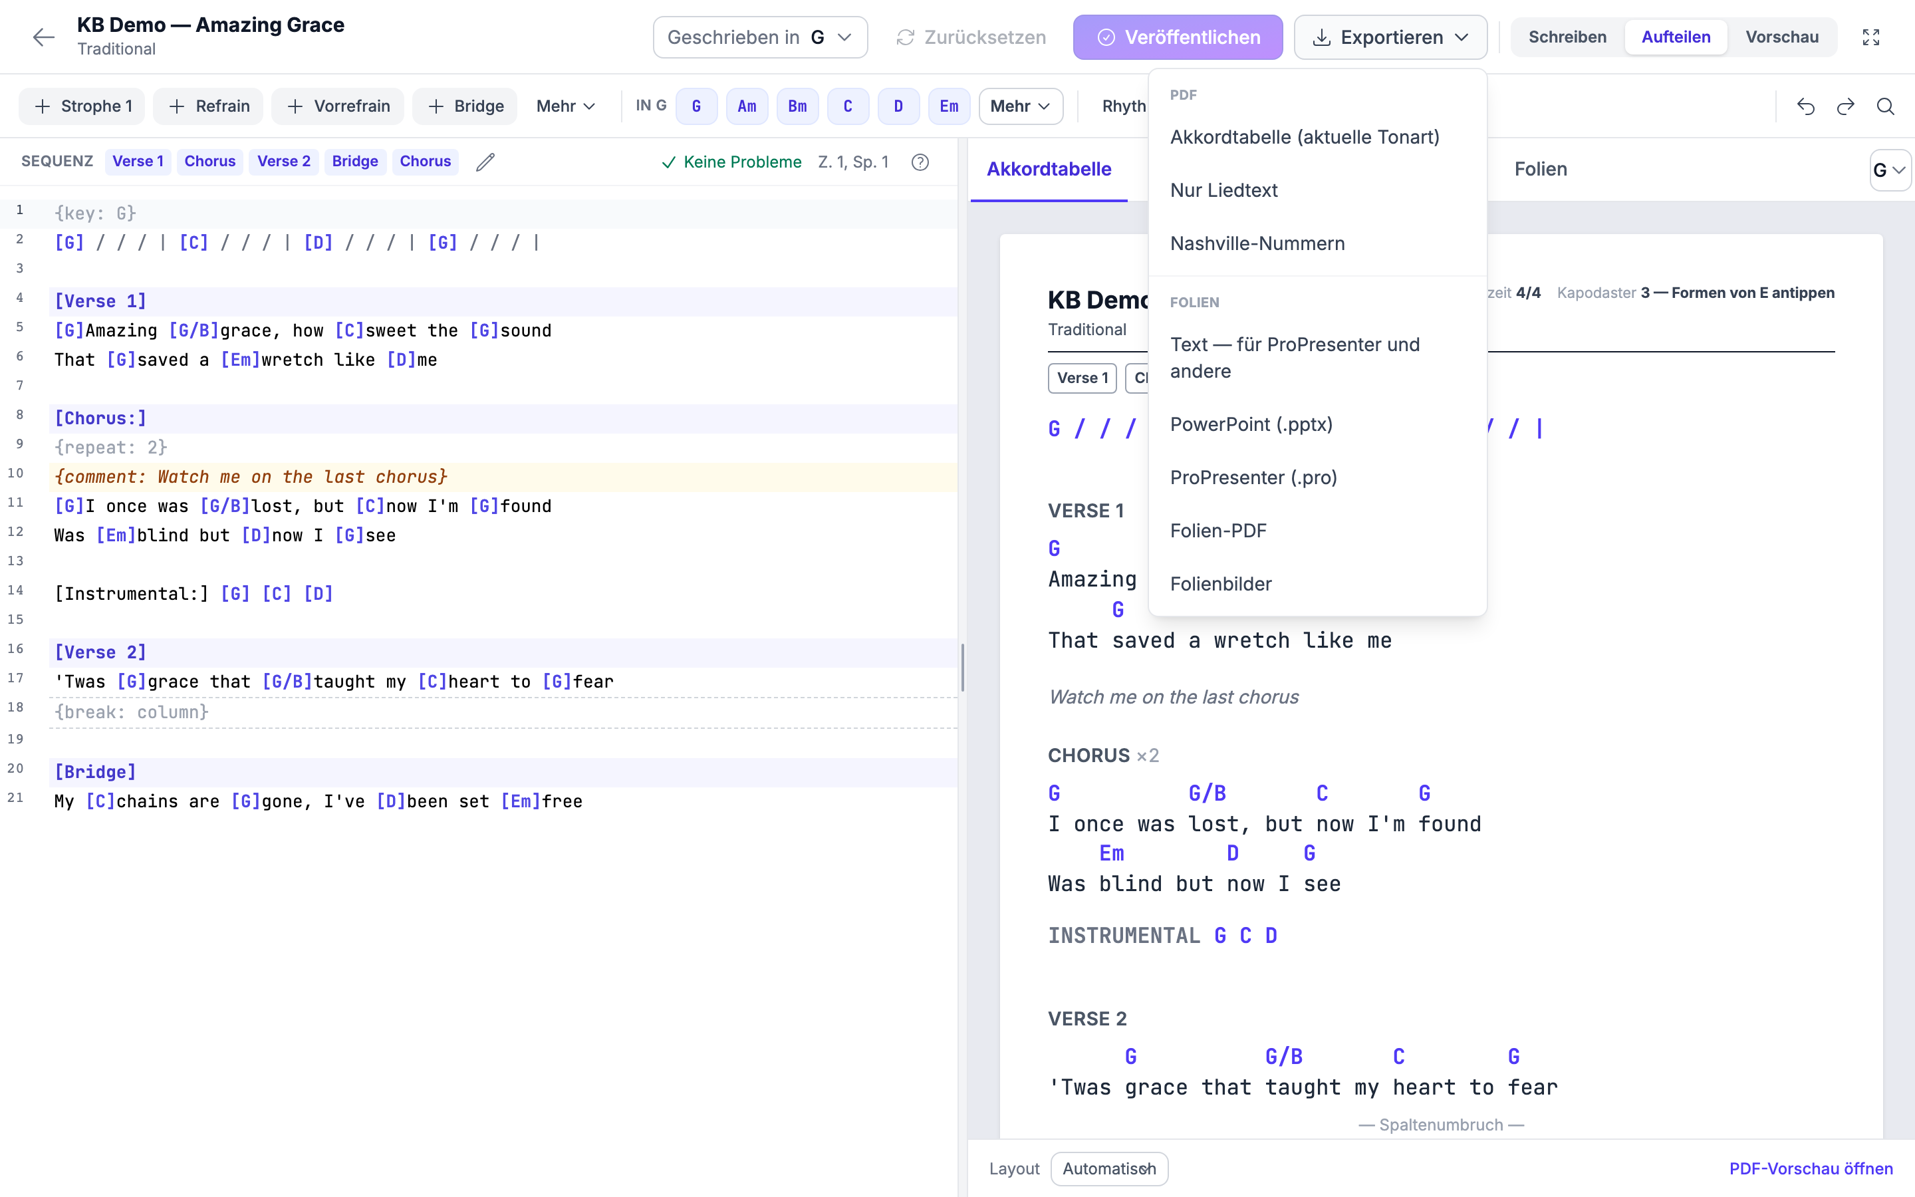Viewport: 1915px width, 1197px height.
Task: Insert the Bm chord chip
Action: [x=797, y=106]
